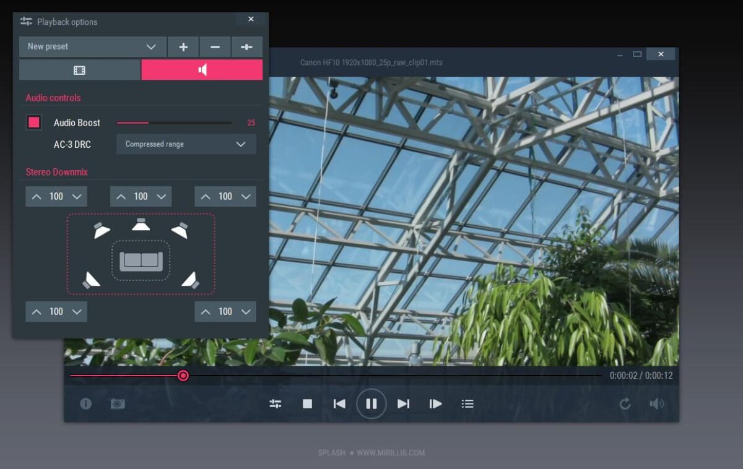The height and width of the screenshot is (469, 743).
Task: Open the playlist panel
Action: 467,403
